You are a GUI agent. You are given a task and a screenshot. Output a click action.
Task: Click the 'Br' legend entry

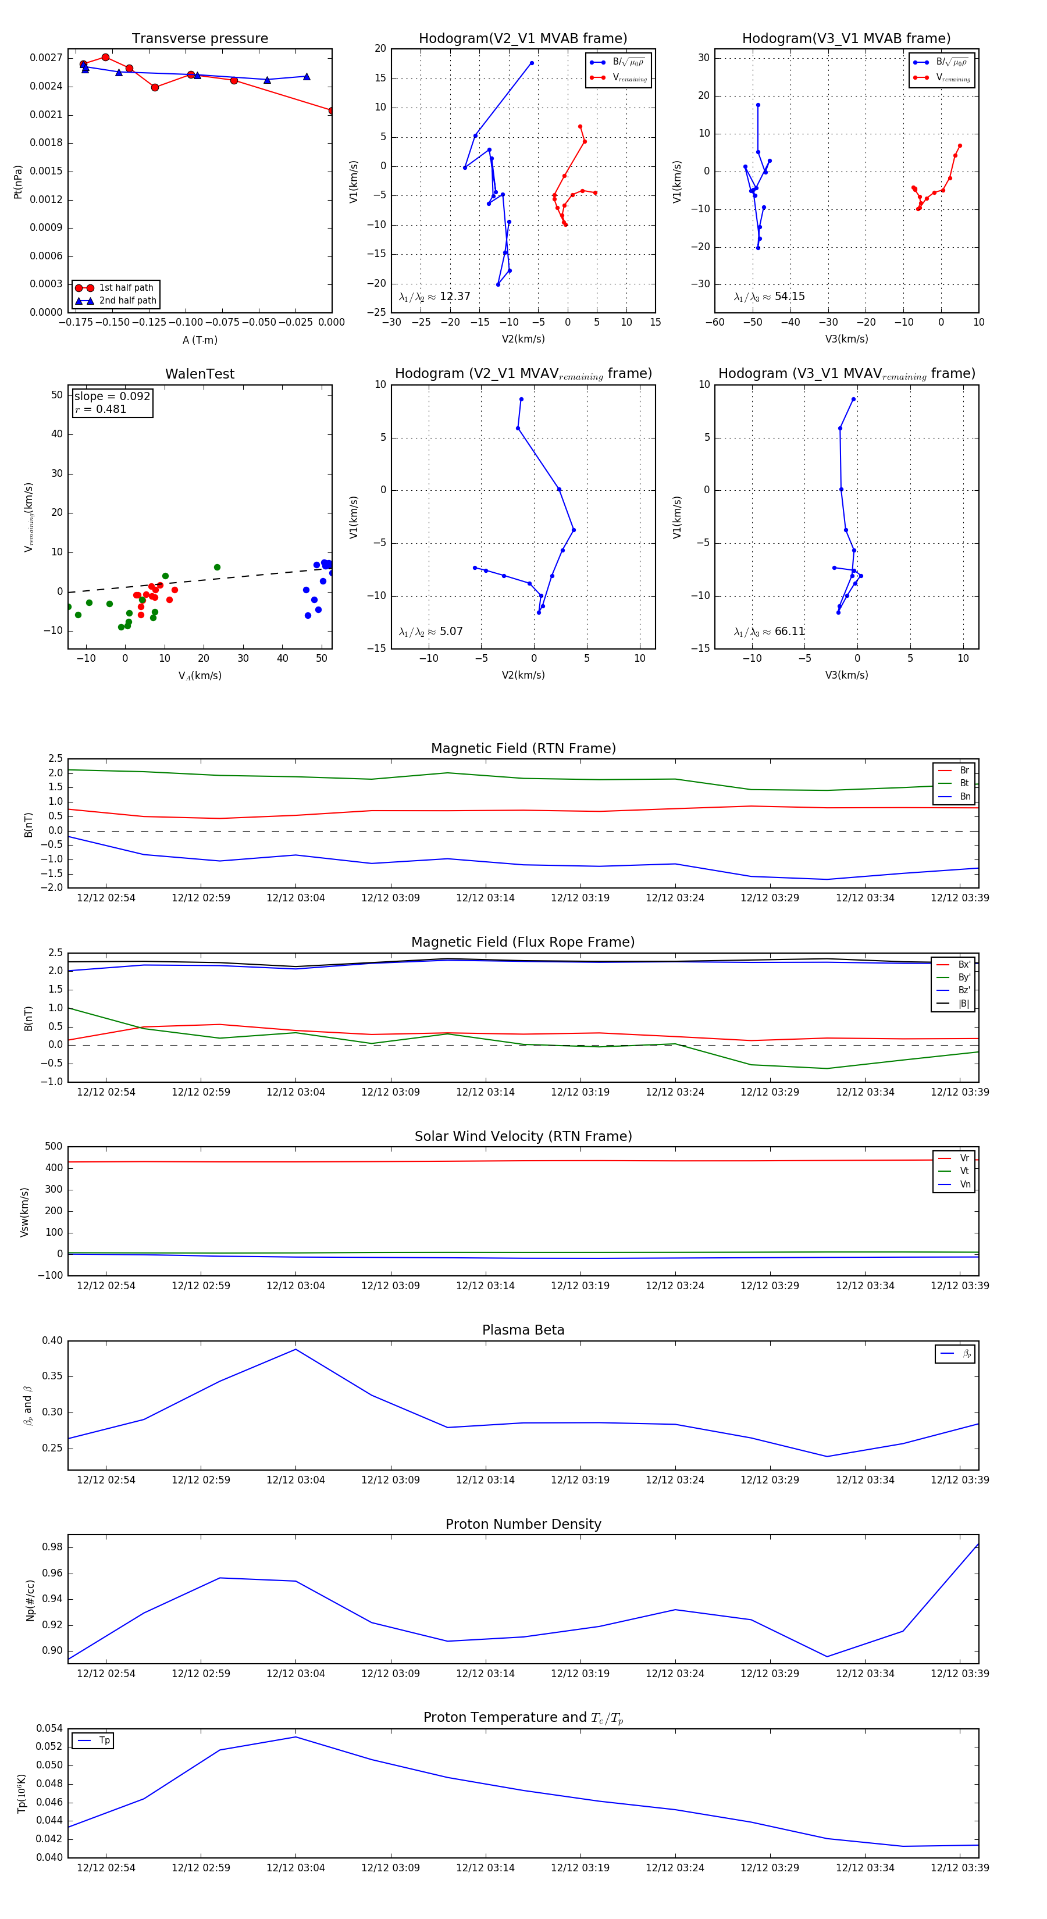coord(955,771)
